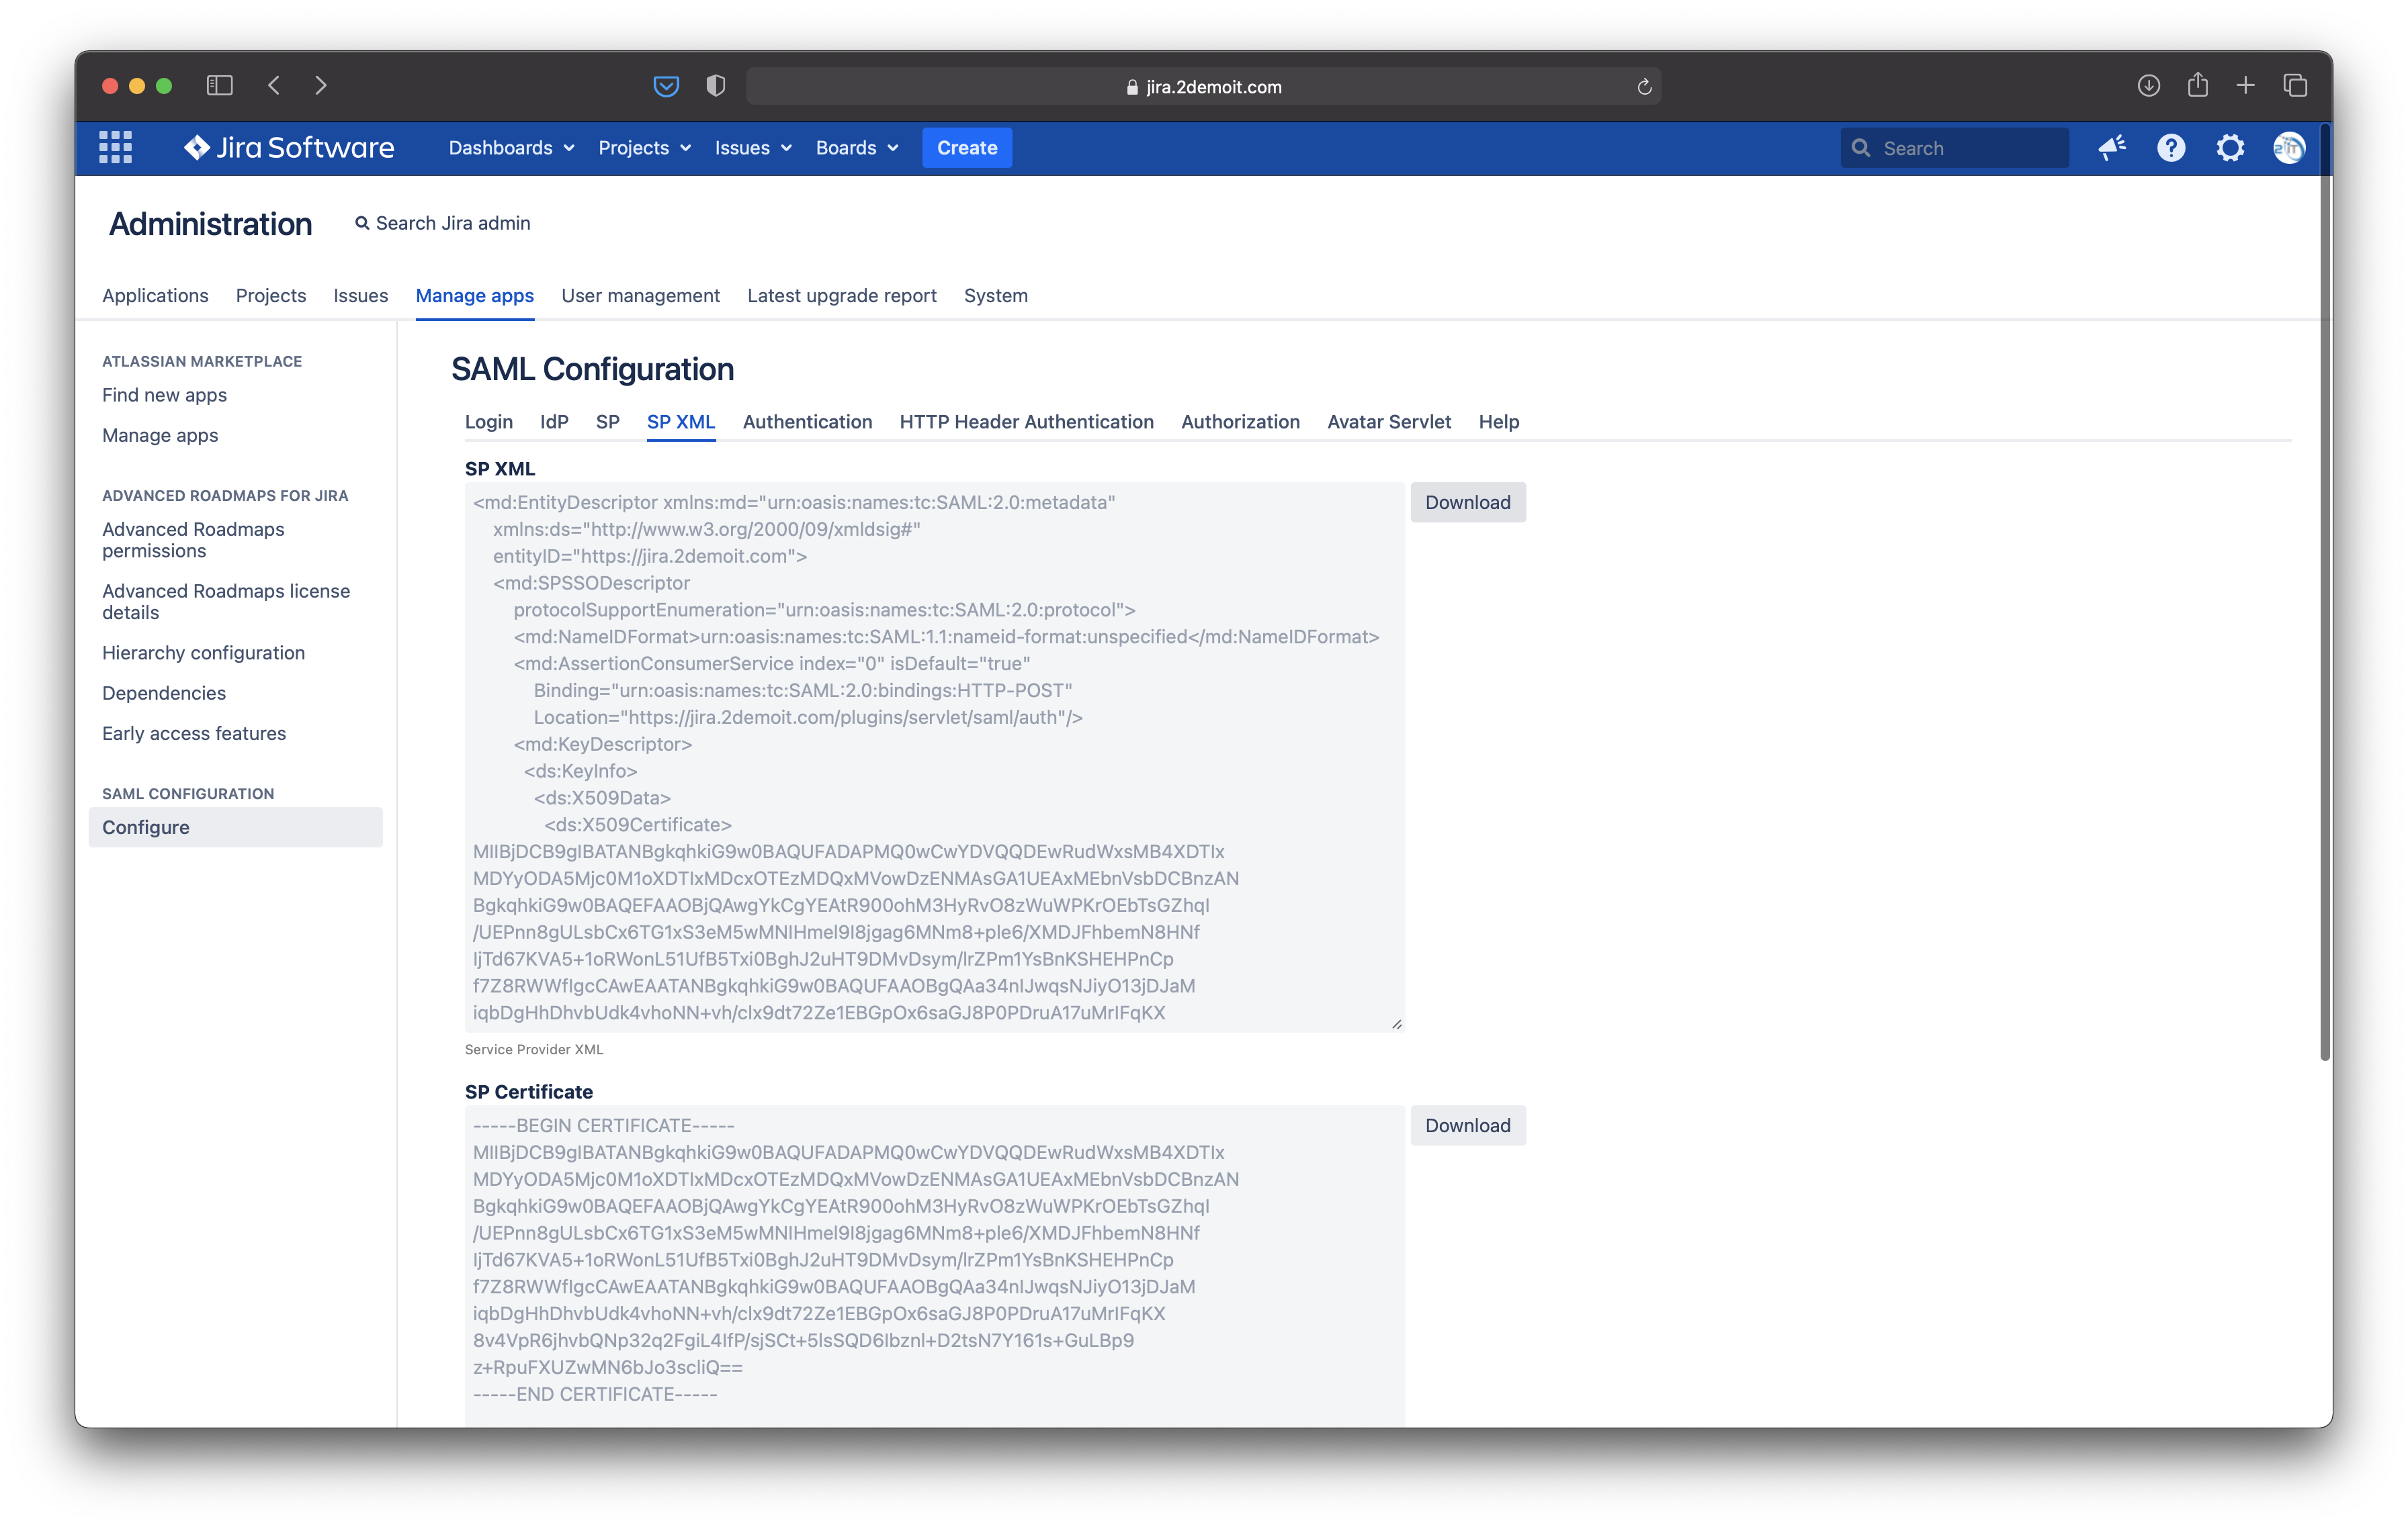Open Search Jira admin

tap(443, 223)
